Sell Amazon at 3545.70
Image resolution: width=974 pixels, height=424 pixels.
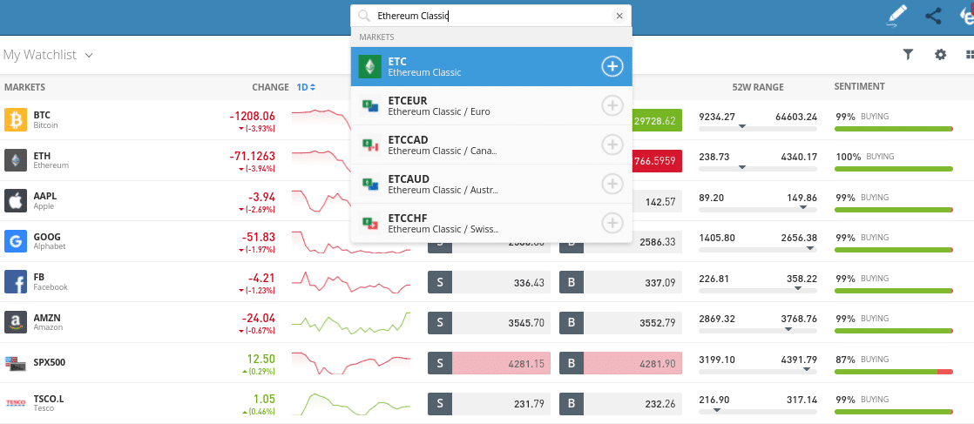(x=489, y=322)
